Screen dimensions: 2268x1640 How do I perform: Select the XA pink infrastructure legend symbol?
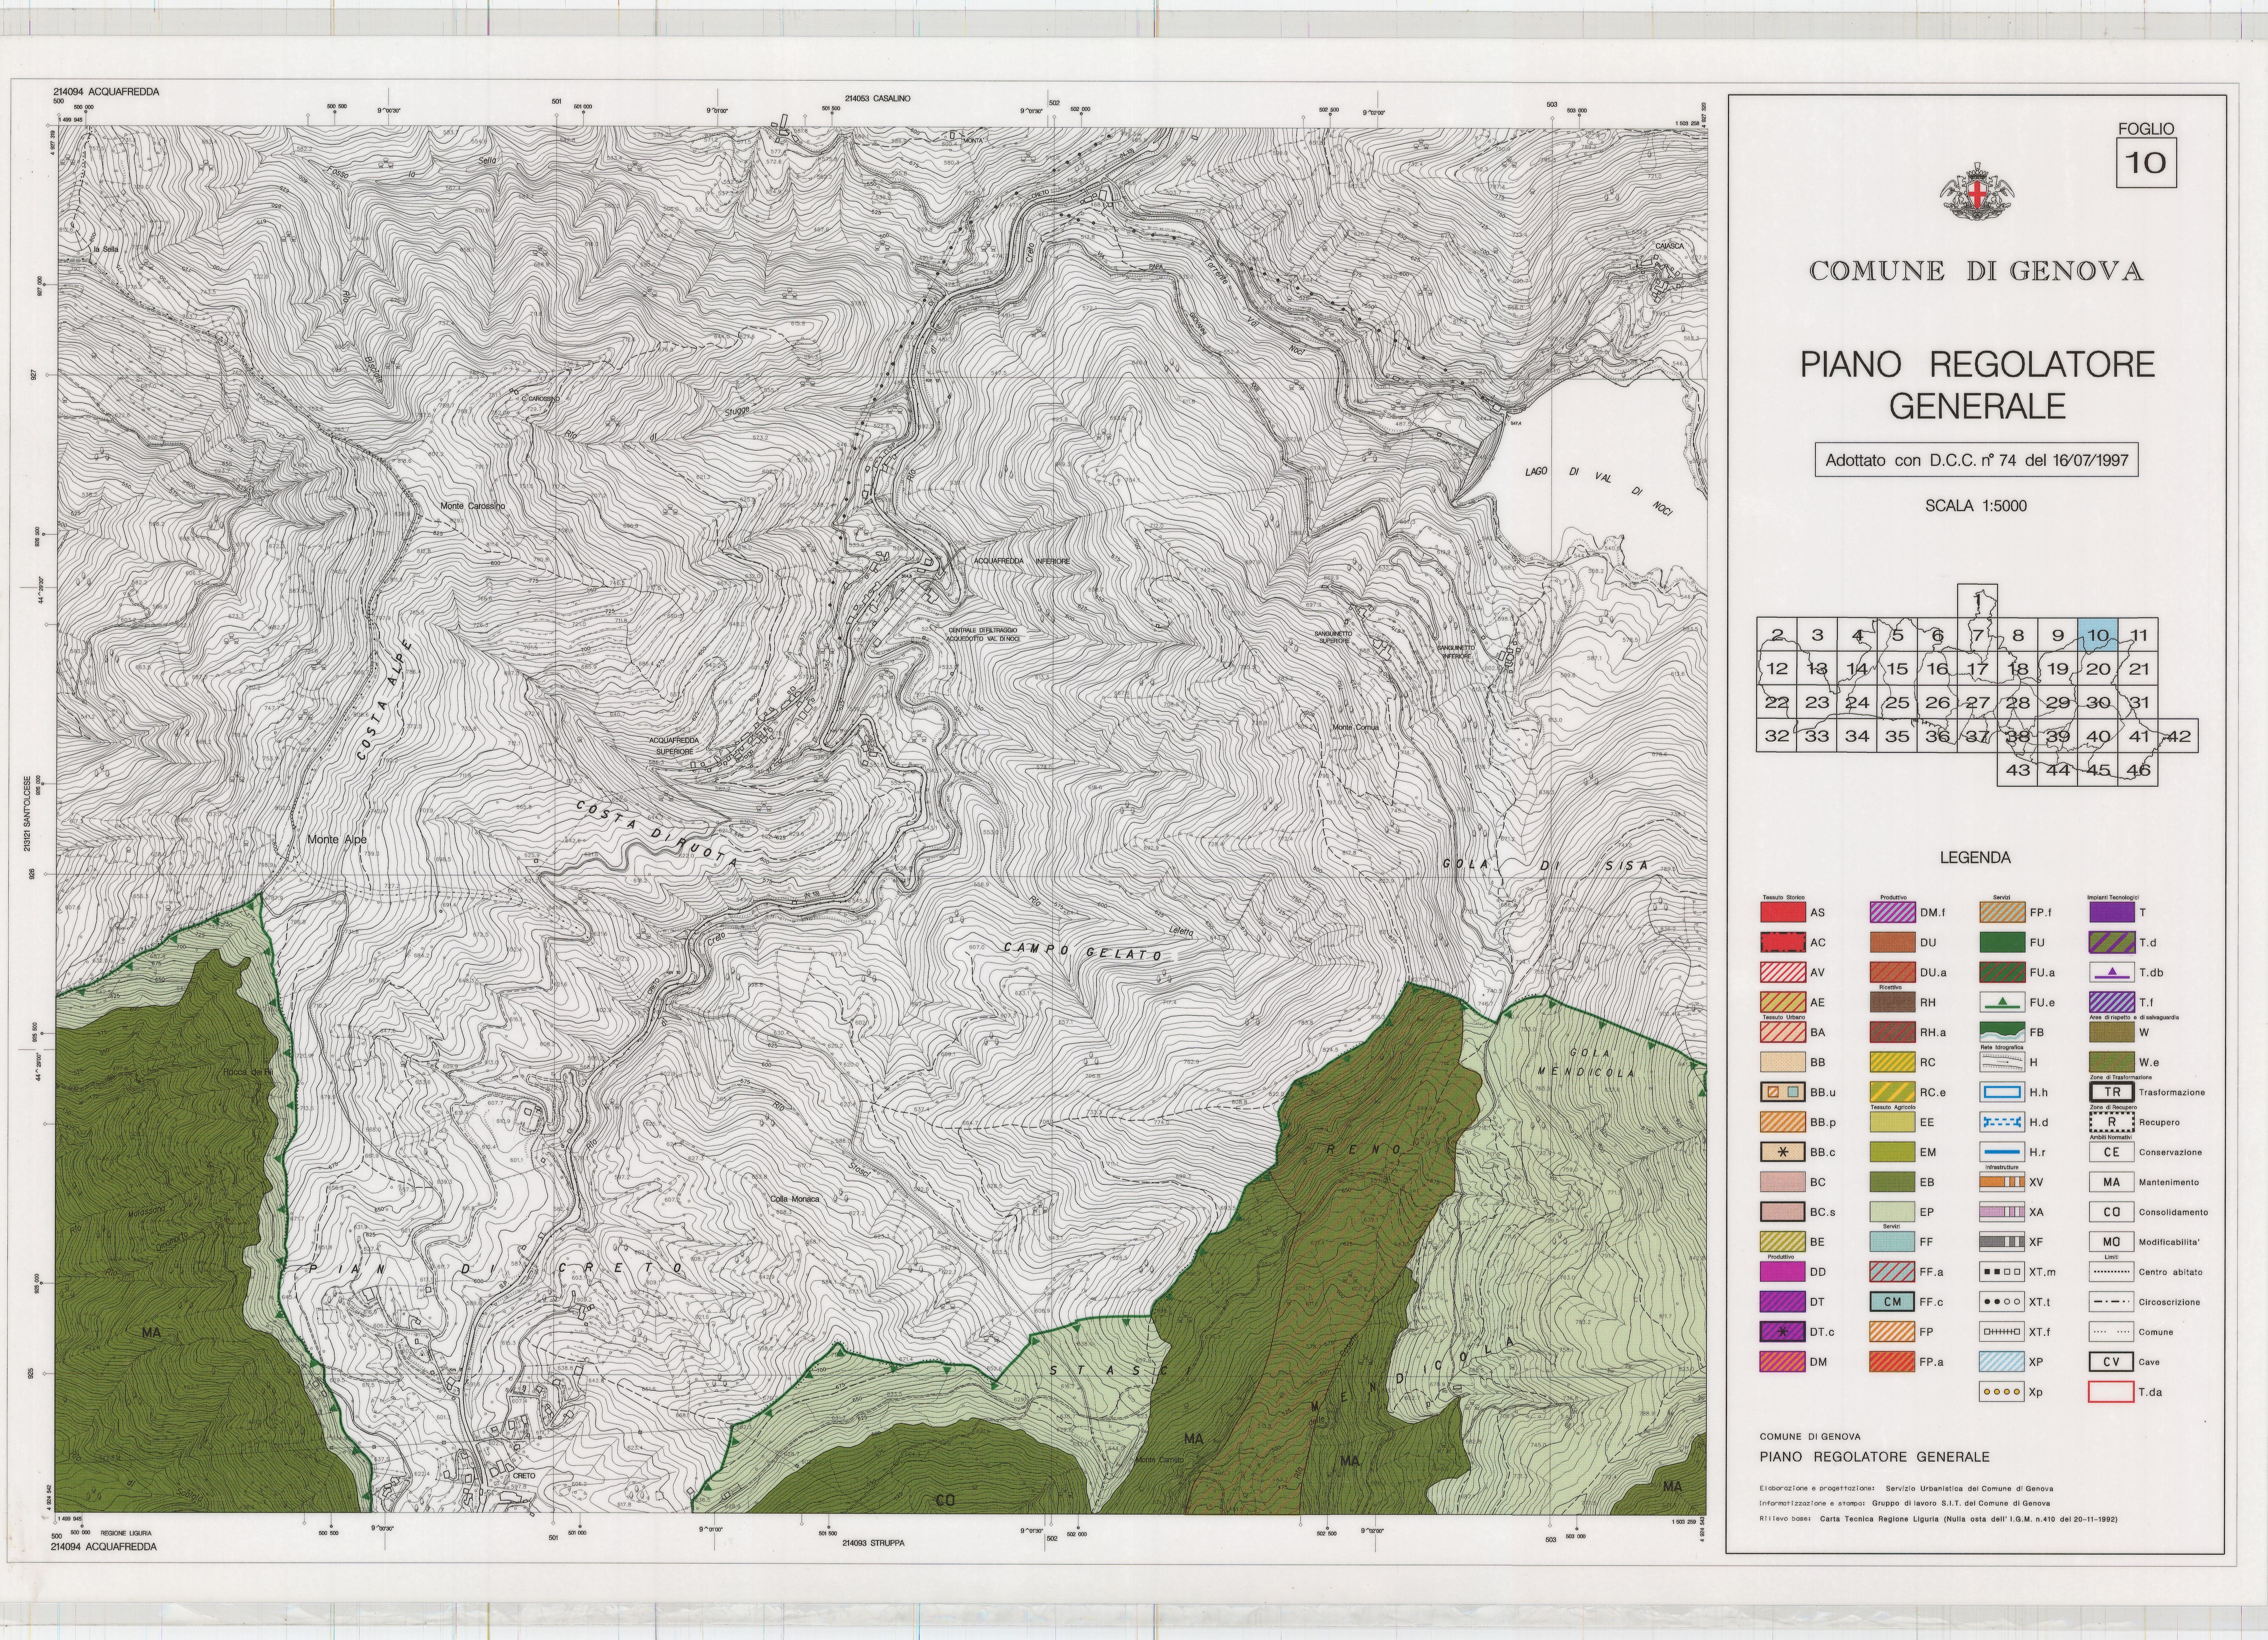point(2002,1212)
